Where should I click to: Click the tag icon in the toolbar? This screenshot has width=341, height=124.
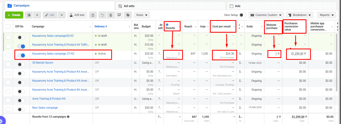128,15
